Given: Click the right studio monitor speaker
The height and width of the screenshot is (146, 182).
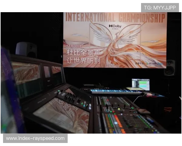Looking at the screenshot, I should (x=169, y=68).
